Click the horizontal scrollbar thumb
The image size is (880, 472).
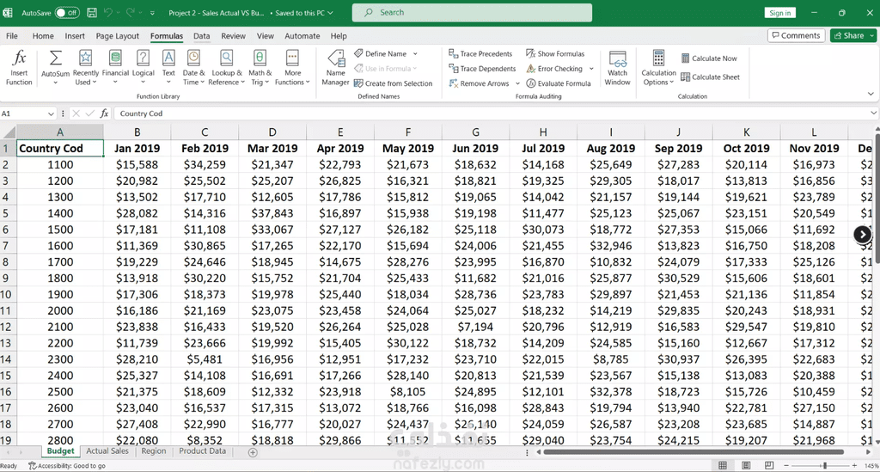(x=694, y=451)
